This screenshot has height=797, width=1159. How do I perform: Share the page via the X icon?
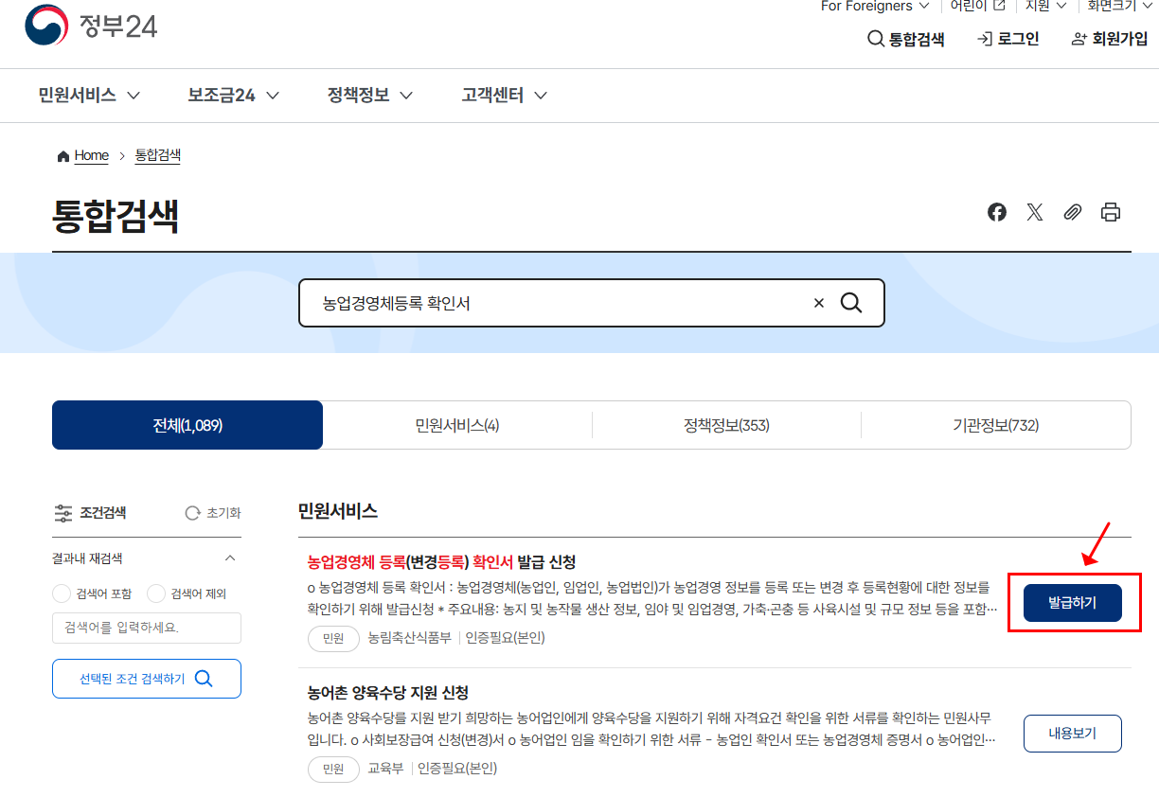pyautogui.click(x=1034, y=212)
